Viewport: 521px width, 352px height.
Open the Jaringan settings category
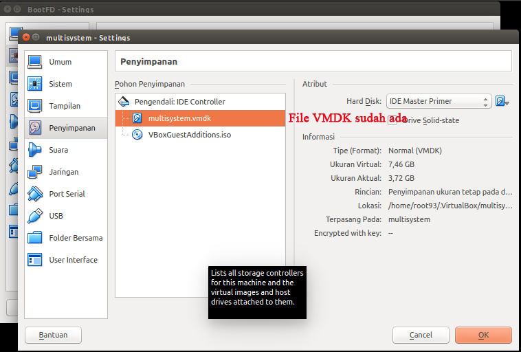pos(66,172)
